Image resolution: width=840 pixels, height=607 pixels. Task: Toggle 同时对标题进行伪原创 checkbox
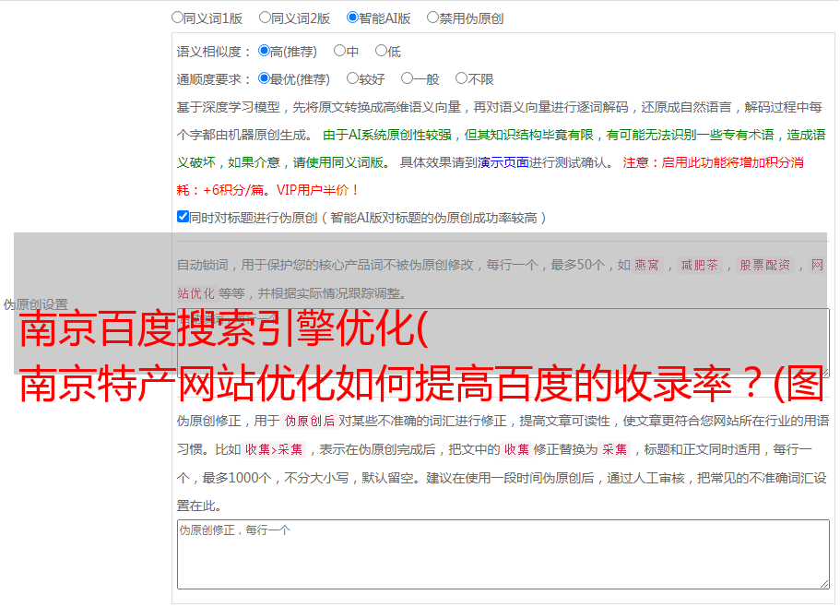click(183, 217)
